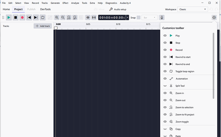Image resolution: width=221 pixels, height=137 pixels.
Task: Open the Effect menu
Action: (x=65, y=3)
